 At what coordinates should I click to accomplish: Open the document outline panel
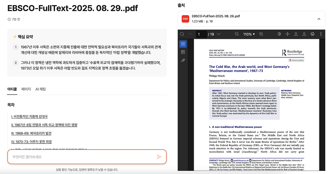[x=183, y=52]
